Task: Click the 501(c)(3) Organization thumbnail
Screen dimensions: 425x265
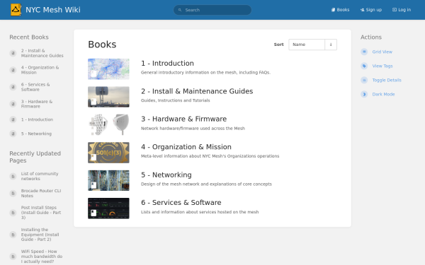Action: point(108,153)
